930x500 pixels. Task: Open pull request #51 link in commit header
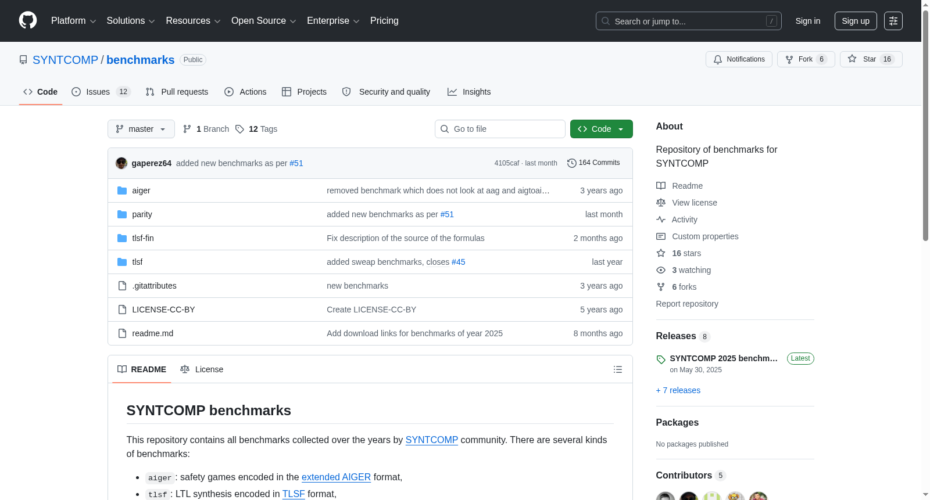(x=296, y=163)
